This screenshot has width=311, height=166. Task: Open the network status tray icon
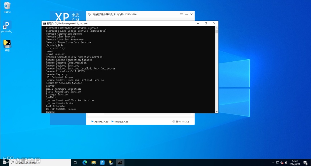(278, 163)
